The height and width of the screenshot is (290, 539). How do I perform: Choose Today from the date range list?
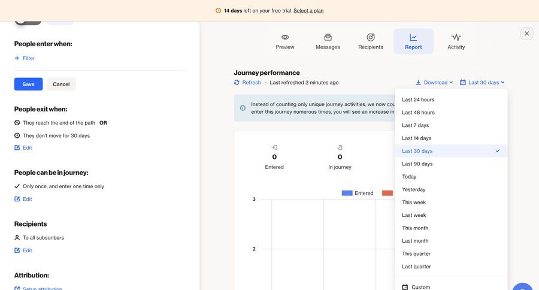coord(451,177)
